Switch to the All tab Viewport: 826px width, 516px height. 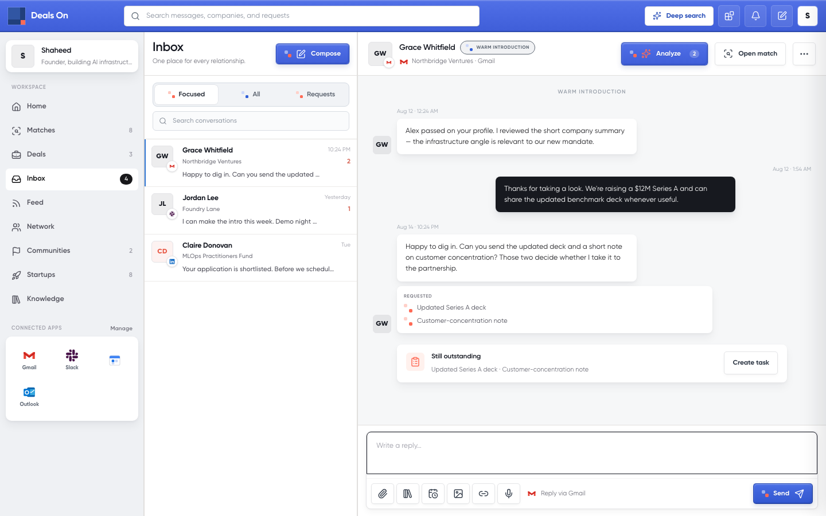[x=251, y=95]
